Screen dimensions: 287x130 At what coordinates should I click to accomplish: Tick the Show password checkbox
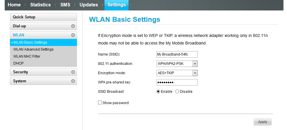[100, 103]
